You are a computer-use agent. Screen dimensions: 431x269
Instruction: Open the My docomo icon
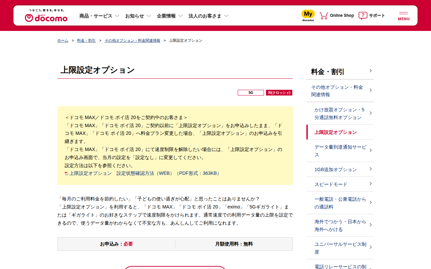308,15
